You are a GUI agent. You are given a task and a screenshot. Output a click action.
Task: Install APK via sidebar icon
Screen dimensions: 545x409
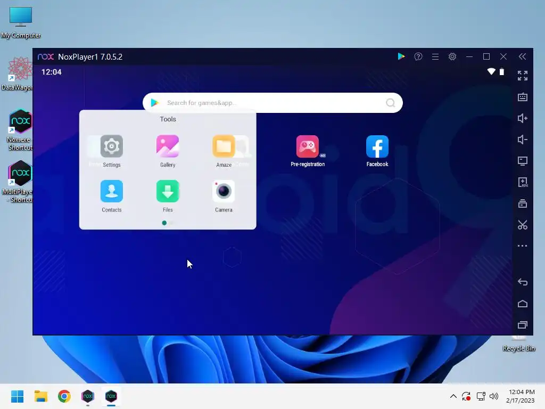click(x=523, y=182)
